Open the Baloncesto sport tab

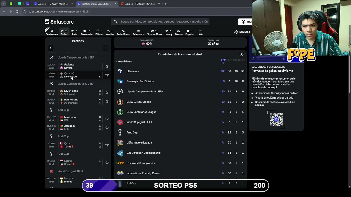click(x=87, y=32)
